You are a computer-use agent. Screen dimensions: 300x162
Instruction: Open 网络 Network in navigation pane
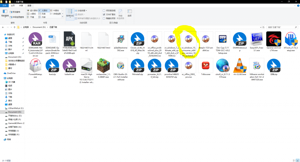9,140
